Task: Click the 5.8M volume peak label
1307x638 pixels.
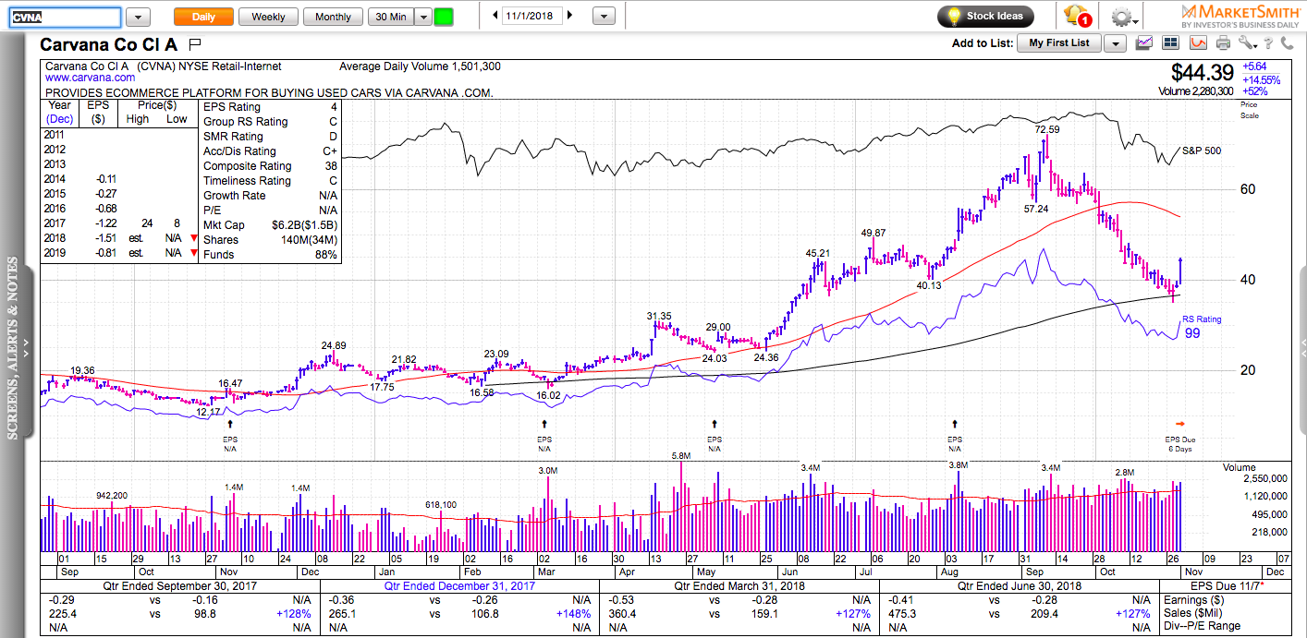Action: tap(681, 456)
